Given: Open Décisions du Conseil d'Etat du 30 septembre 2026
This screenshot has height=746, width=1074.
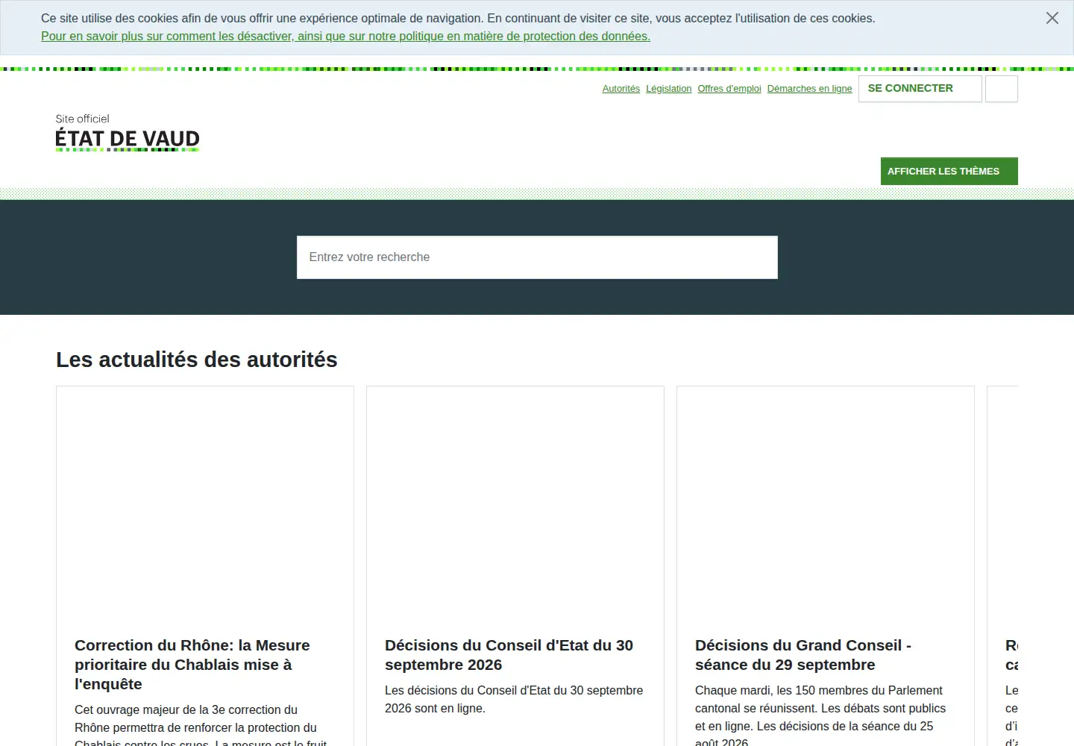Looking at the screenshot, I should pos(509,654).
